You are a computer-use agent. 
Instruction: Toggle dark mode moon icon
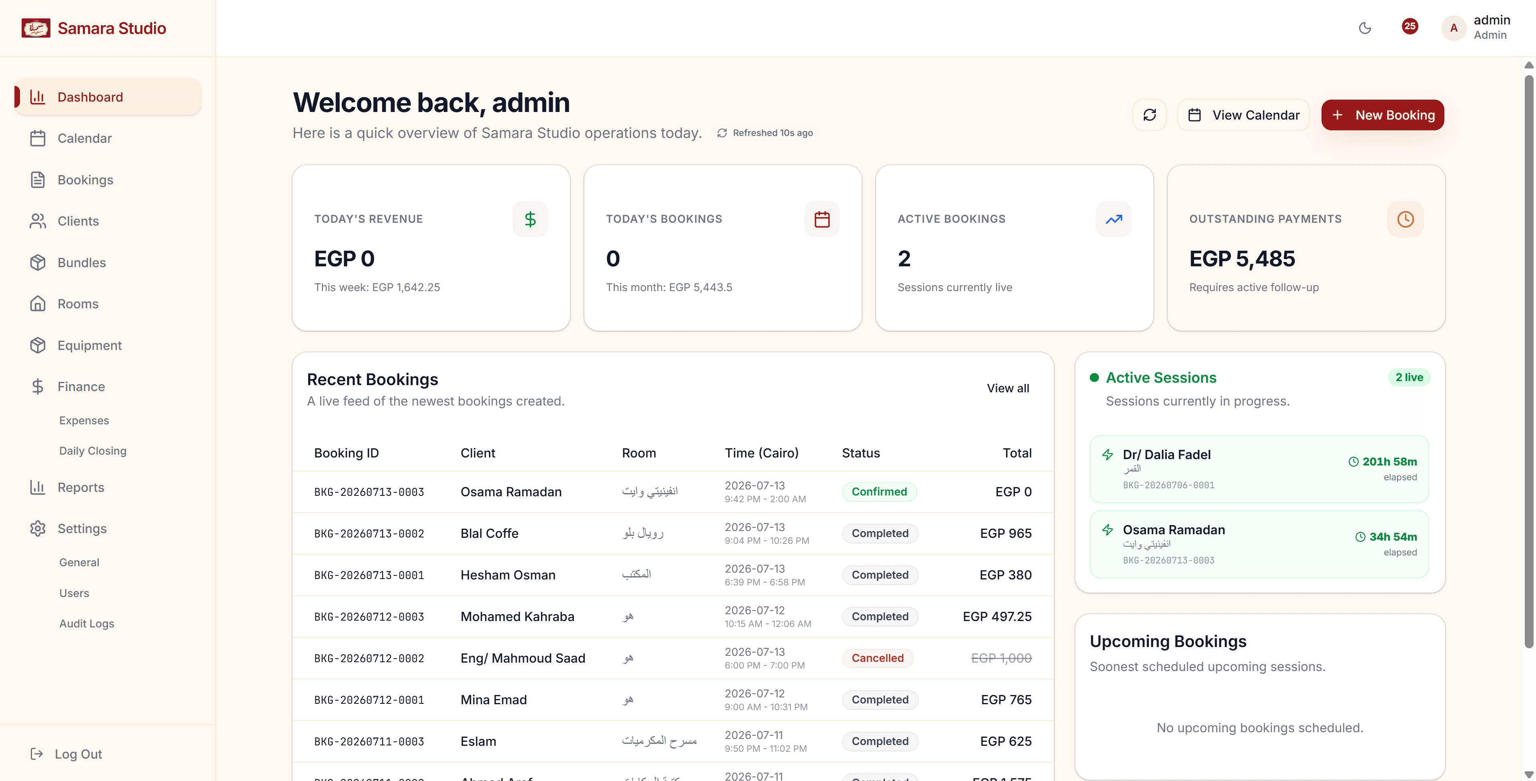coord(1365,28)
